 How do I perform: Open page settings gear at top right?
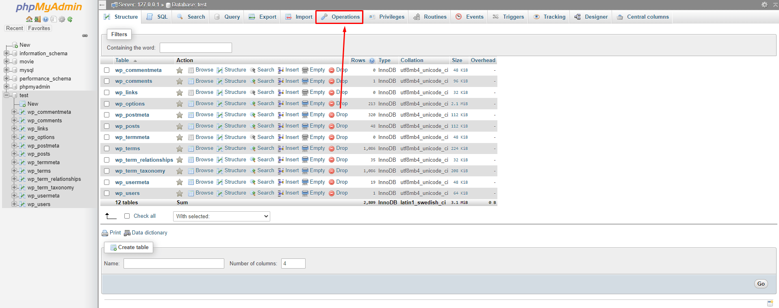click(764, 4)
